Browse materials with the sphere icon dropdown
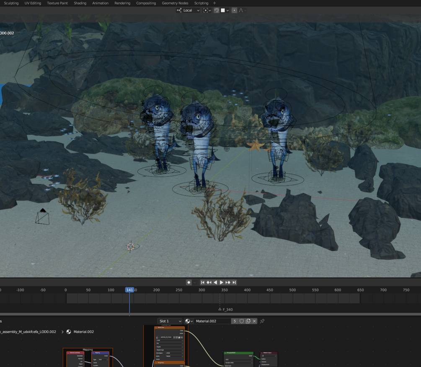The image size is (421, 367). coord(189,321)
